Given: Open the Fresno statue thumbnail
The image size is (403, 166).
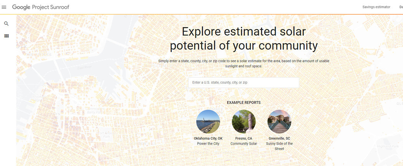Looking at the screenshot, I should 244,121.
